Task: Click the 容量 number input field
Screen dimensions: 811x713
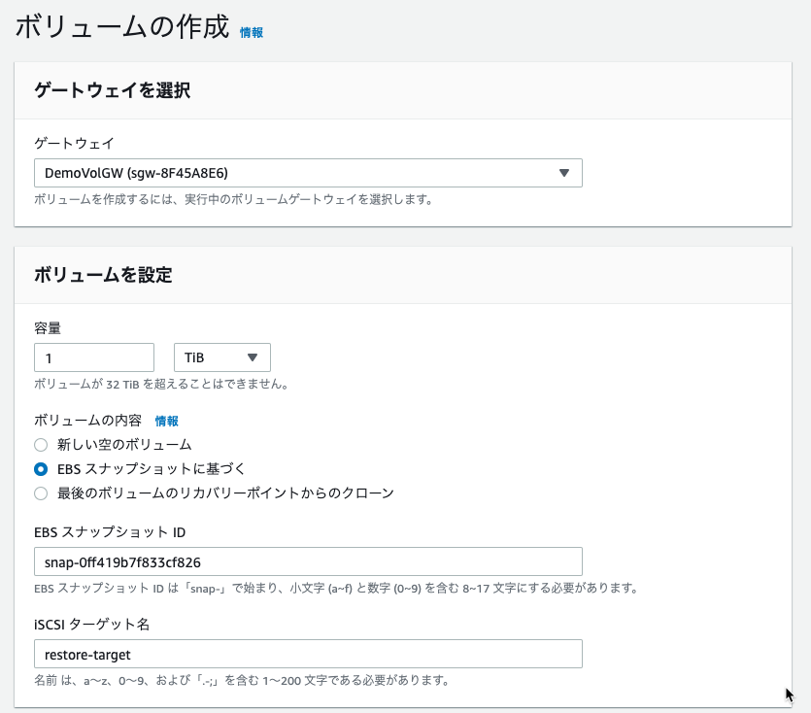Action: pyautogui.click(x=94, y=357)
